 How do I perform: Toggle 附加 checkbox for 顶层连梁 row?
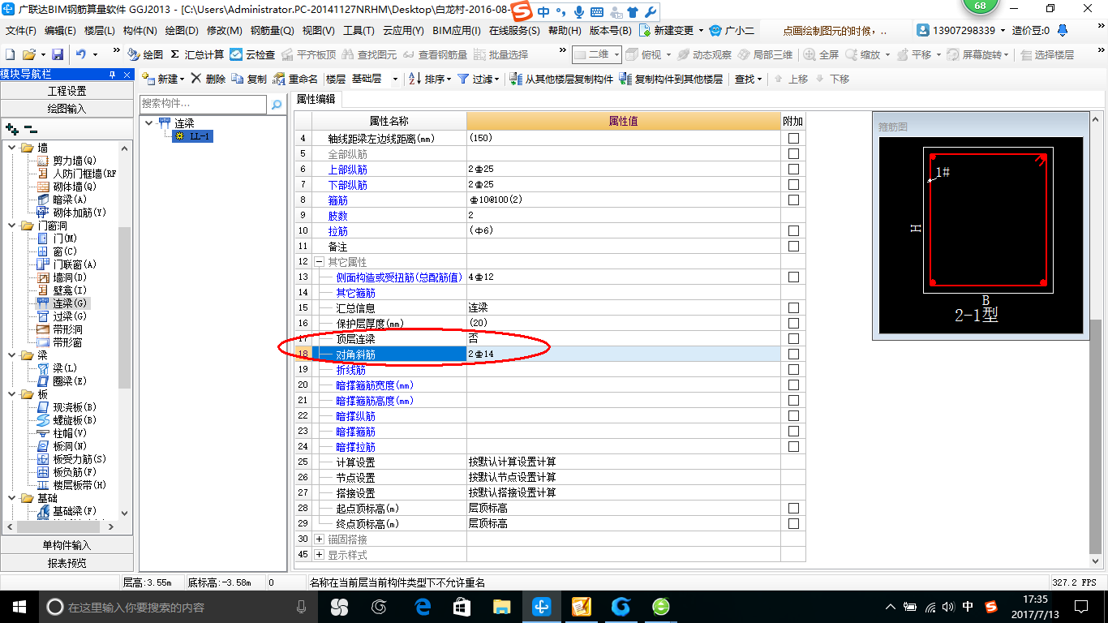793,339
